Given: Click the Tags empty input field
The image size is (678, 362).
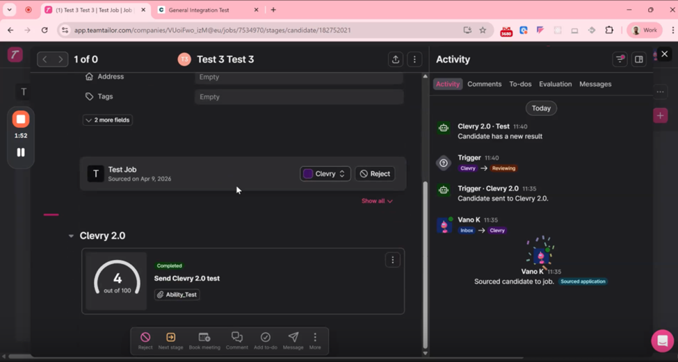Looking at the screenshot, I should pyautogui.click(x=298, y=97).
